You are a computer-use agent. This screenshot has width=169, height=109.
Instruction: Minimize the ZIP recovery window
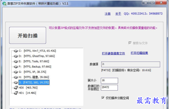pos(146,3)
